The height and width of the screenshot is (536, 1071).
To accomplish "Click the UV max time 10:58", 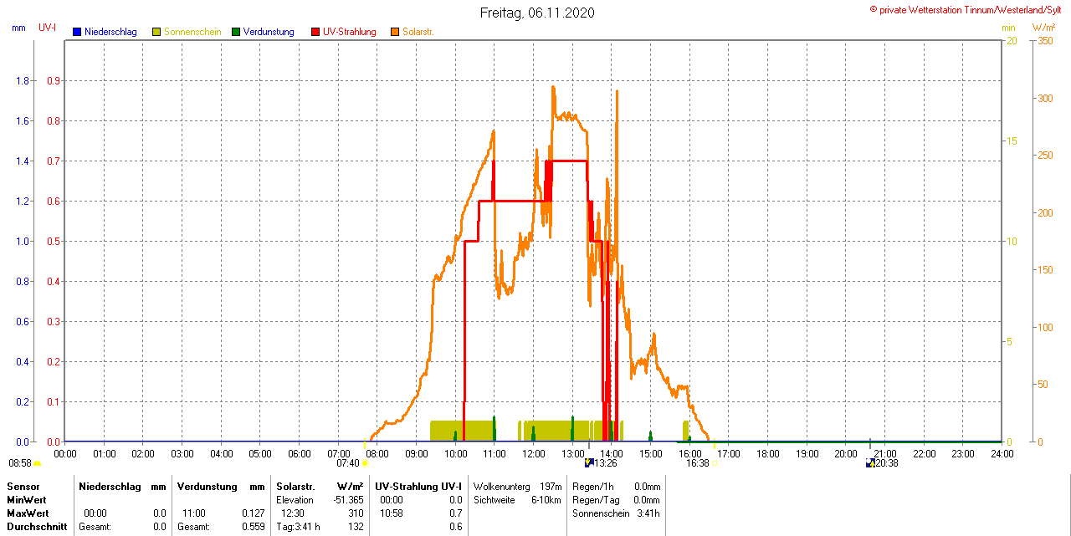I will [x=392, y=513].
